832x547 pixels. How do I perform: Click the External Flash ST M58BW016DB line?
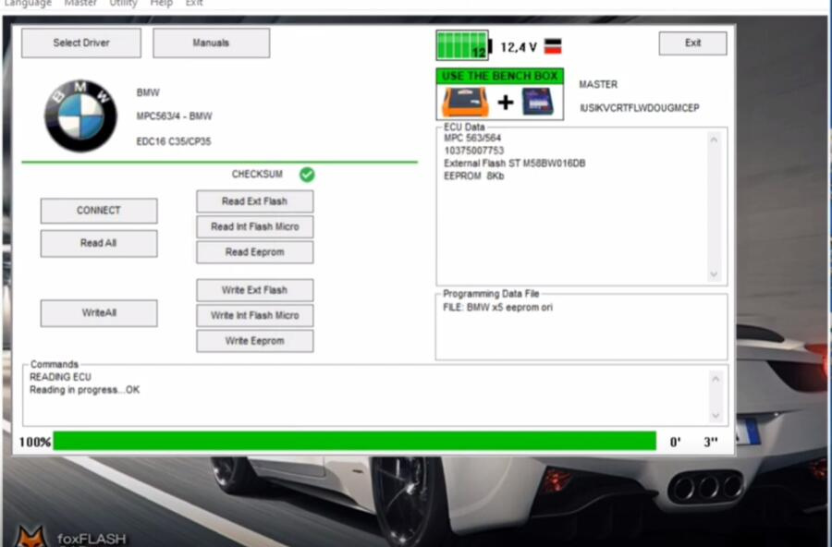[515, 164]
